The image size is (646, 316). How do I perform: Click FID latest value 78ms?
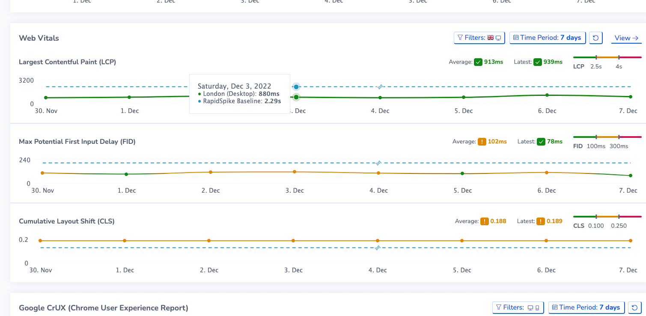[555, 142]
